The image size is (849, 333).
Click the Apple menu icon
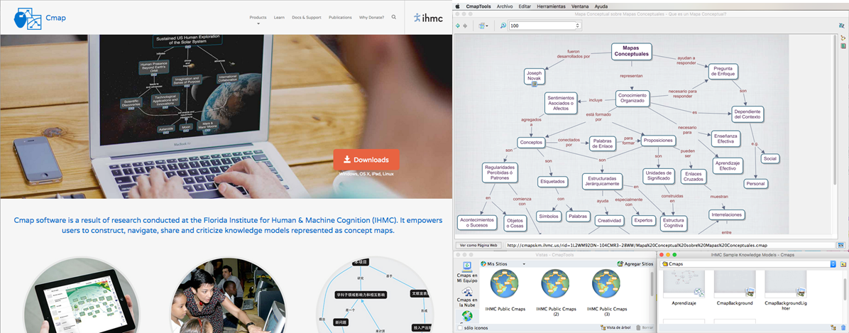(458, 6)
